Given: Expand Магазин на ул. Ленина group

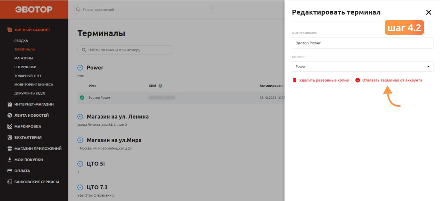Looking at the screenshot, I should 80,117.
